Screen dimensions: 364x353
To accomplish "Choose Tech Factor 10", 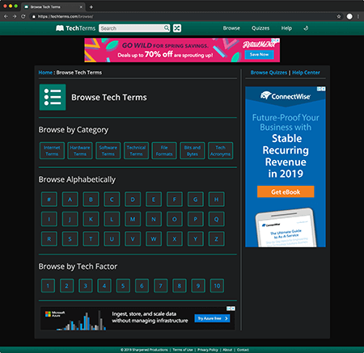I will (x=217, y=286).
